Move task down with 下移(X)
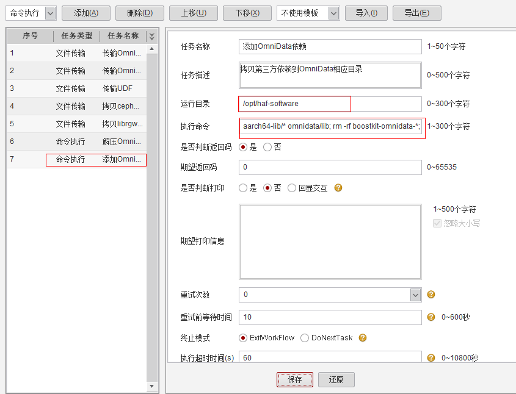 (x=247, y=13)
